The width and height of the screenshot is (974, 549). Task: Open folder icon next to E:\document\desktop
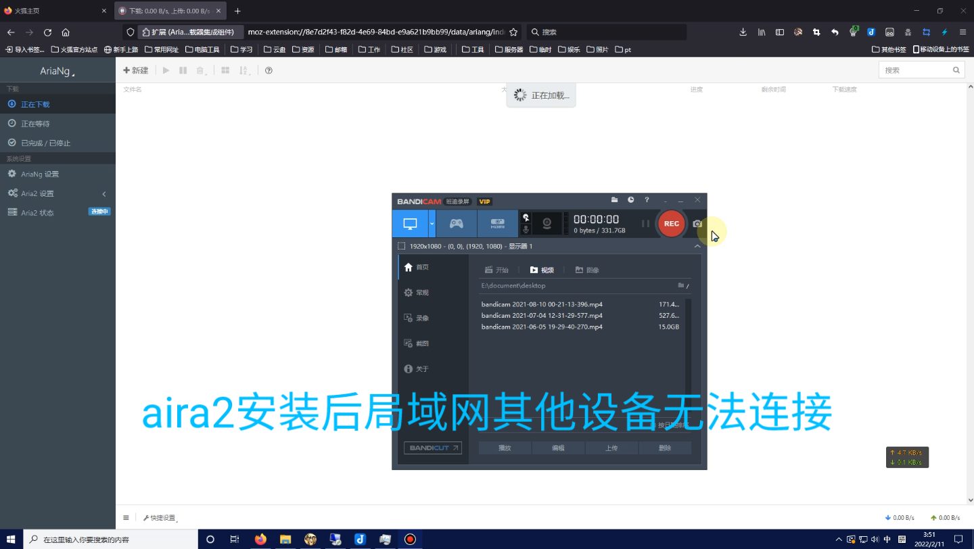click(681, 285)
